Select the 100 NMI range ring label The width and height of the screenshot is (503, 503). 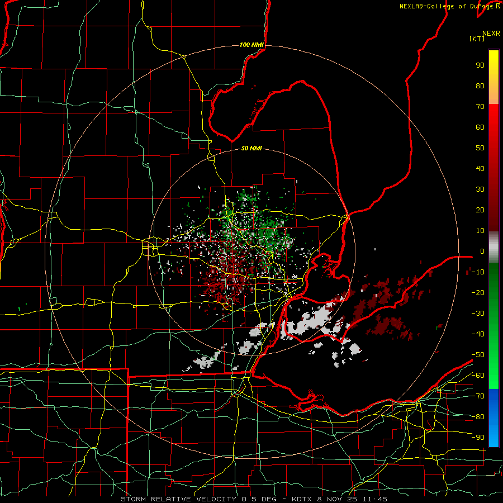pos(251,45)
